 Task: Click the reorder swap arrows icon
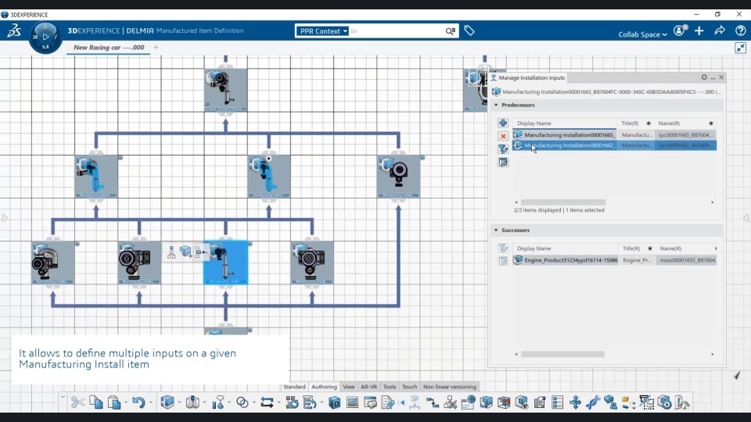(267, 402)
